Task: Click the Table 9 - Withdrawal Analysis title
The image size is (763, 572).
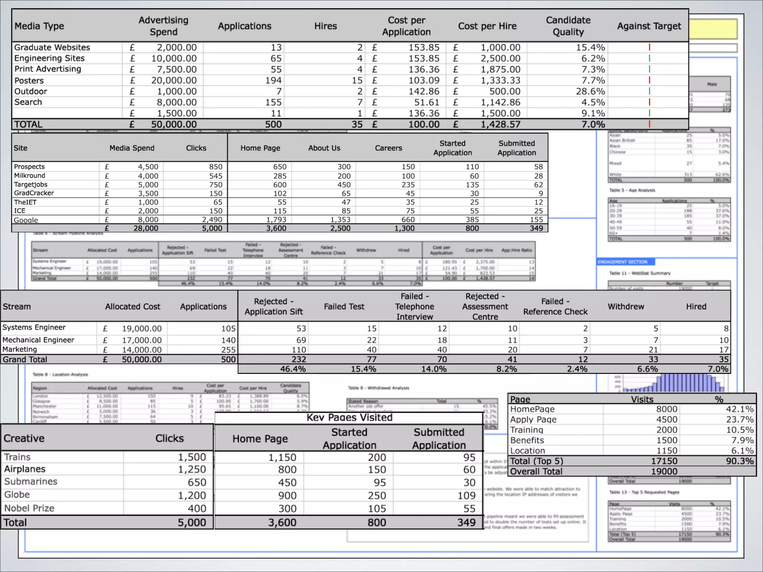Action: pos(378,388)
